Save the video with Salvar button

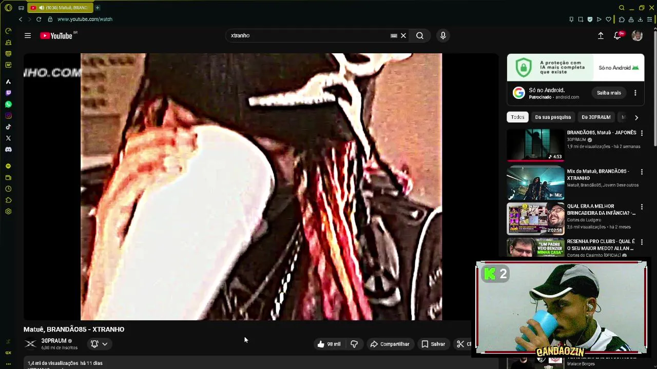coord(433,344)
